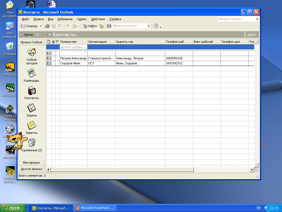Open the Сервис menu

point(82,19)
